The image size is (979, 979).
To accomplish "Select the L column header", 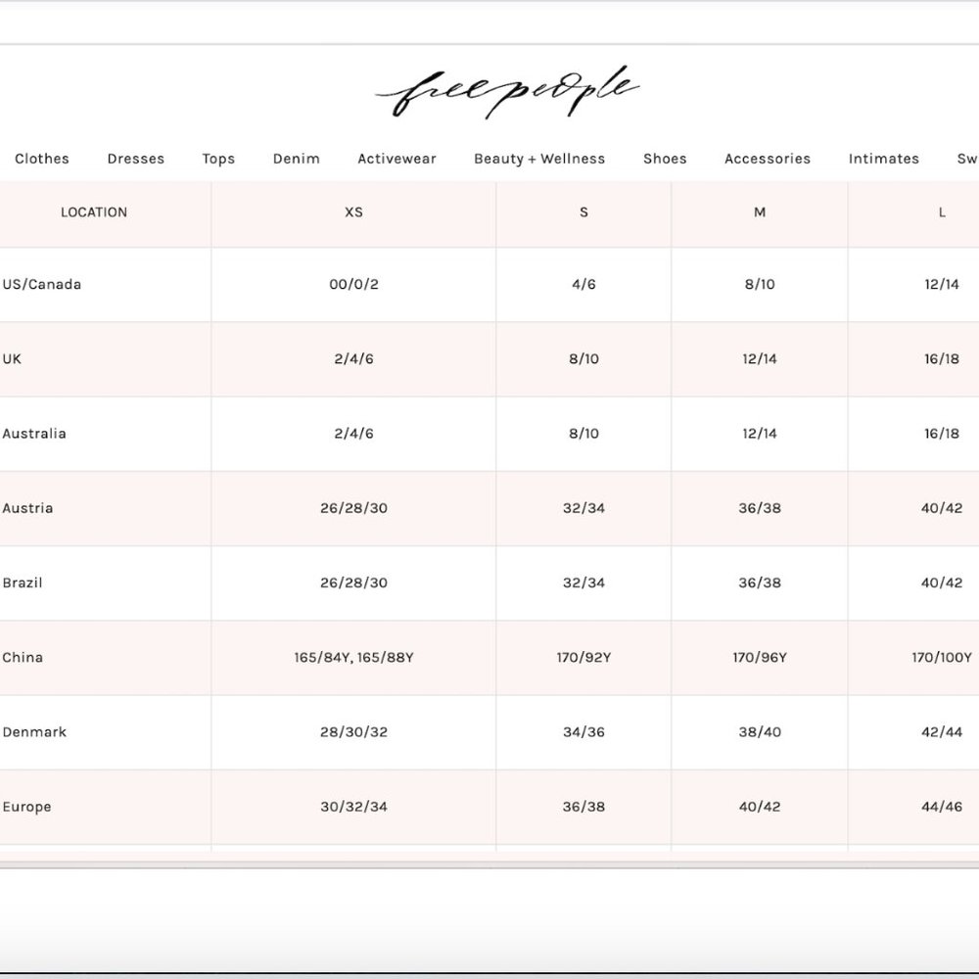I will click(x=942, y=212).
